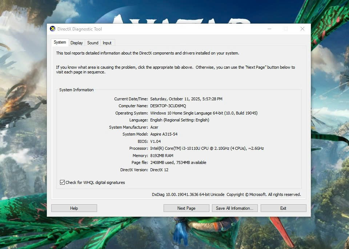Image resolution: width=349 pixels, height=249 pixels.
Task: Click the greyed-out maximize window button
Action: coord(286,29)
